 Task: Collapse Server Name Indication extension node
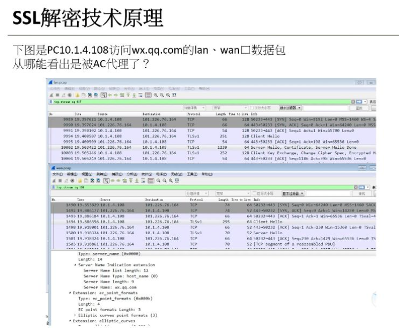75,265
